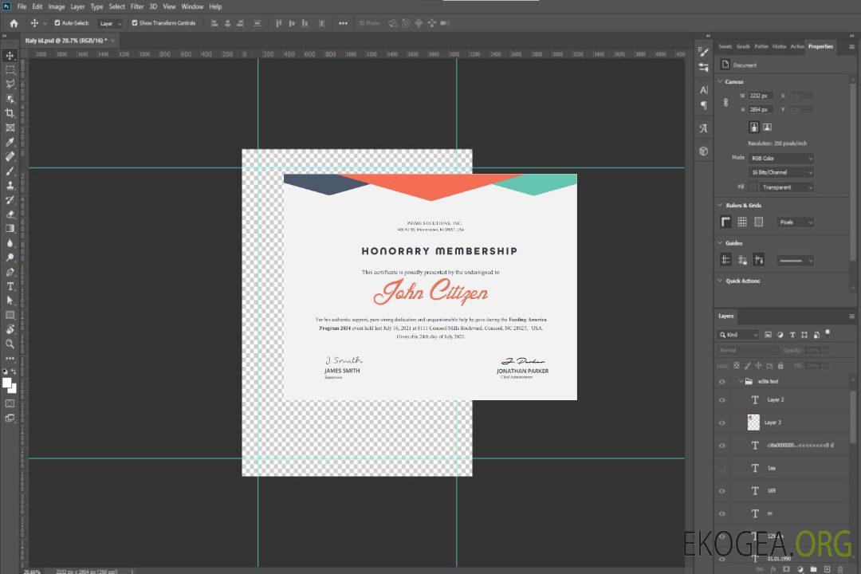This screenshot has height=574, width=861.
Task: Open the Image menu
Action: (x=56, y=6)
